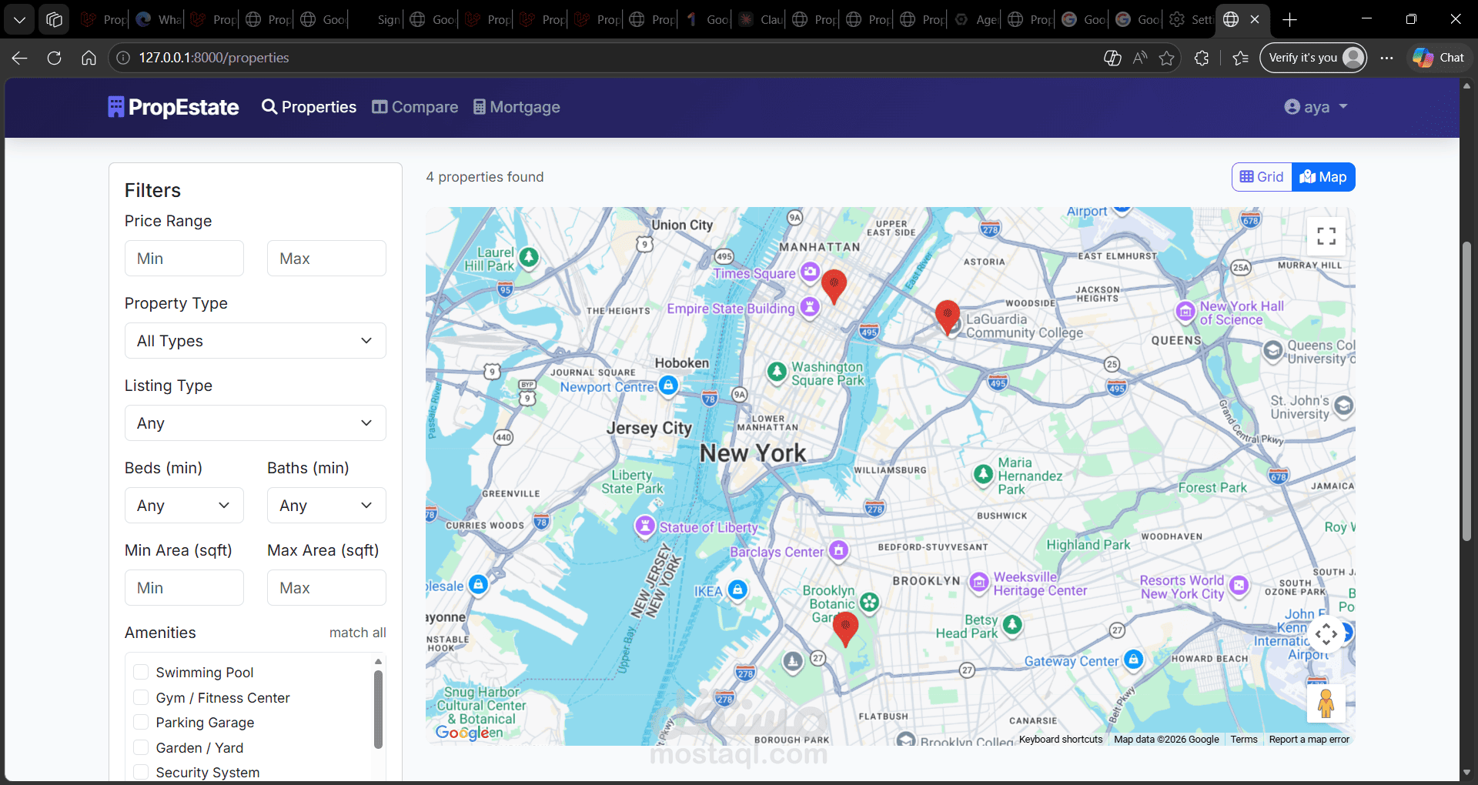Image resolution: width=1478 pixels, height=785 pixels.
Task: Open the Baths (min) dropdown
Action: coord(326,506)
